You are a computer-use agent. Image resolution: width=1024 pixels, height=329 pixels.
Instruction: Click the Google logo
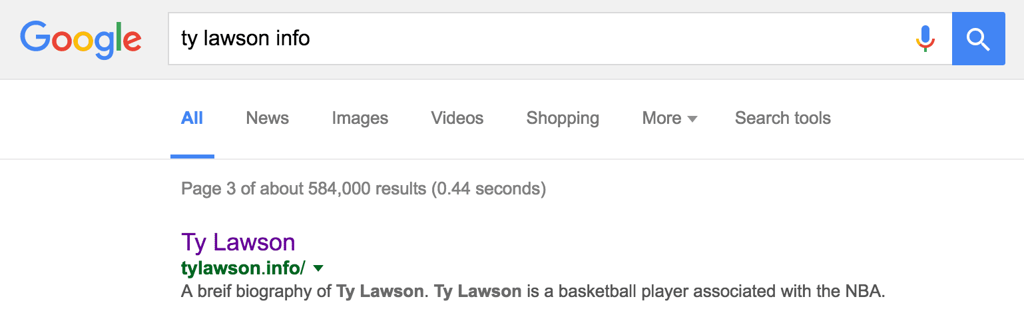coord(81,39)
